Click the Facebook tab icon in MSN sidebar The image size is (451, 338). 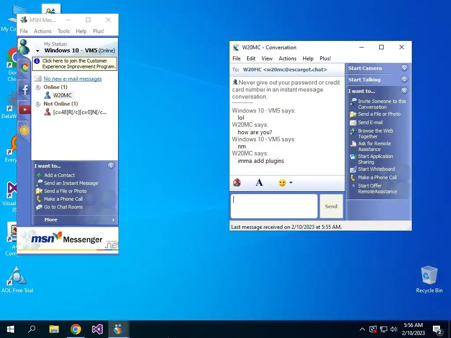point(25,89)
